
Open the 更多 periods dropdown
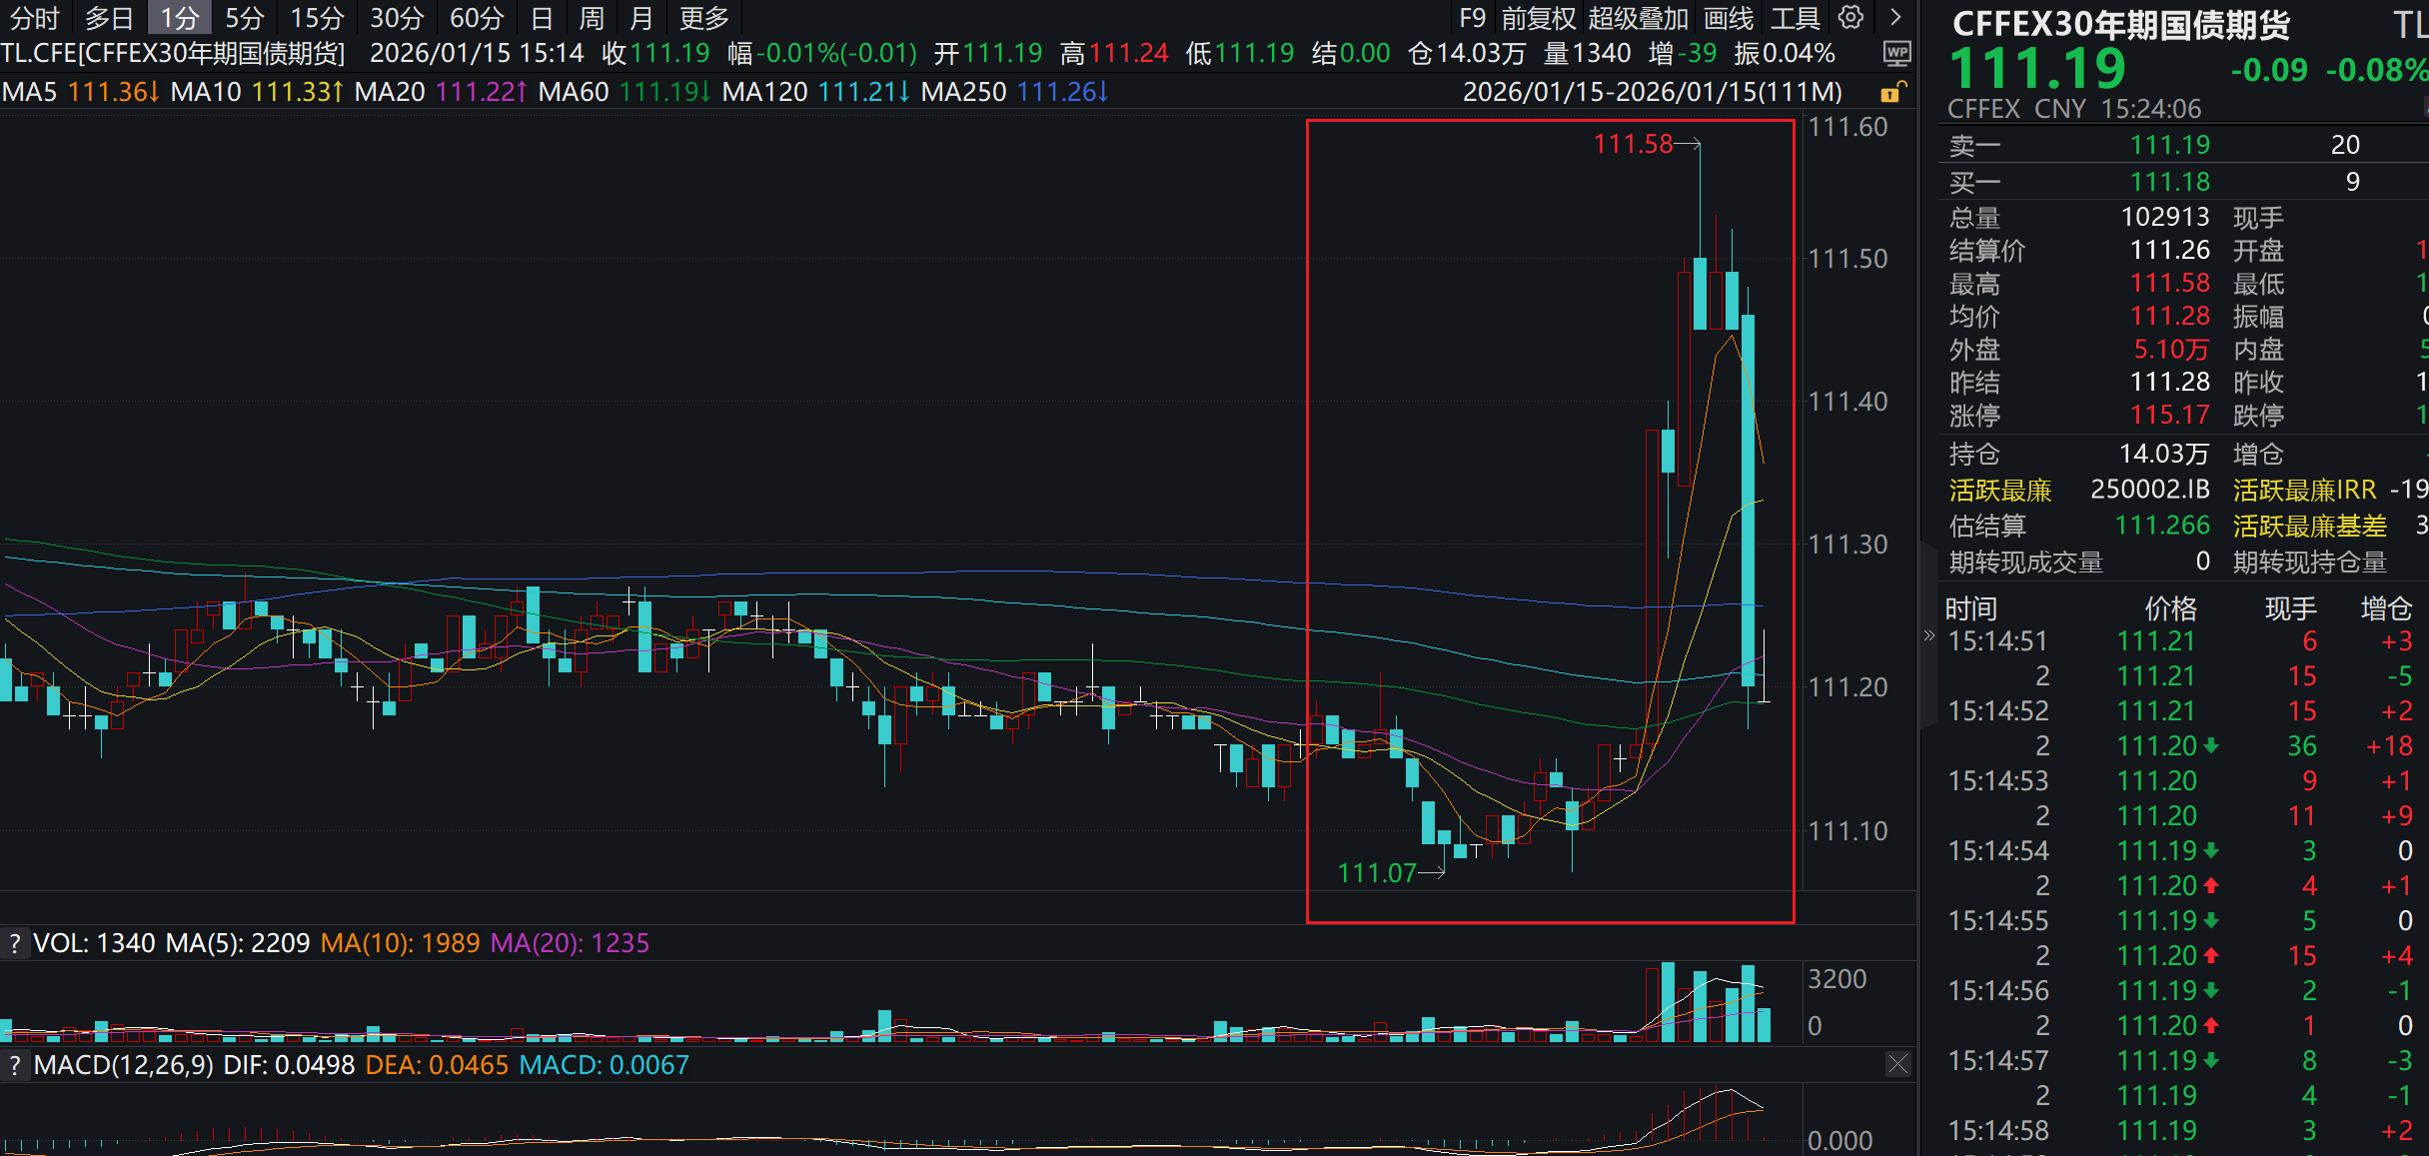click(x=703, y=18)
